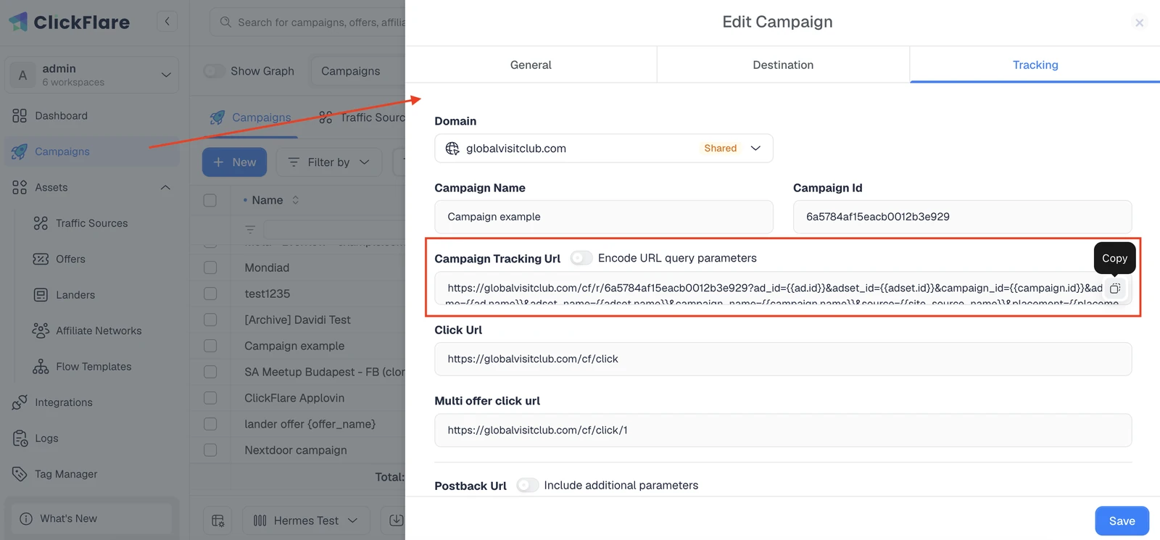This screenshot has width=1160, height=540.
Task: Click the ClickFlare logo
Action: pyautogui.click(x=70, y=22)
